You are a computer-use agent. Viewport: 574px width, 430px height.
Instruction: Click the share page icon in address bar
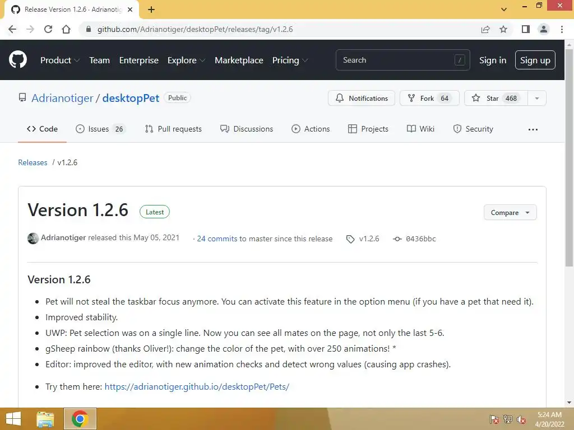pos(485,29)
